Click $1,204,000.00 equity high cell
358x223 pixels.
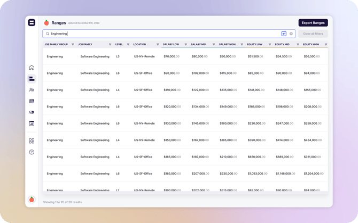[314, 174]
